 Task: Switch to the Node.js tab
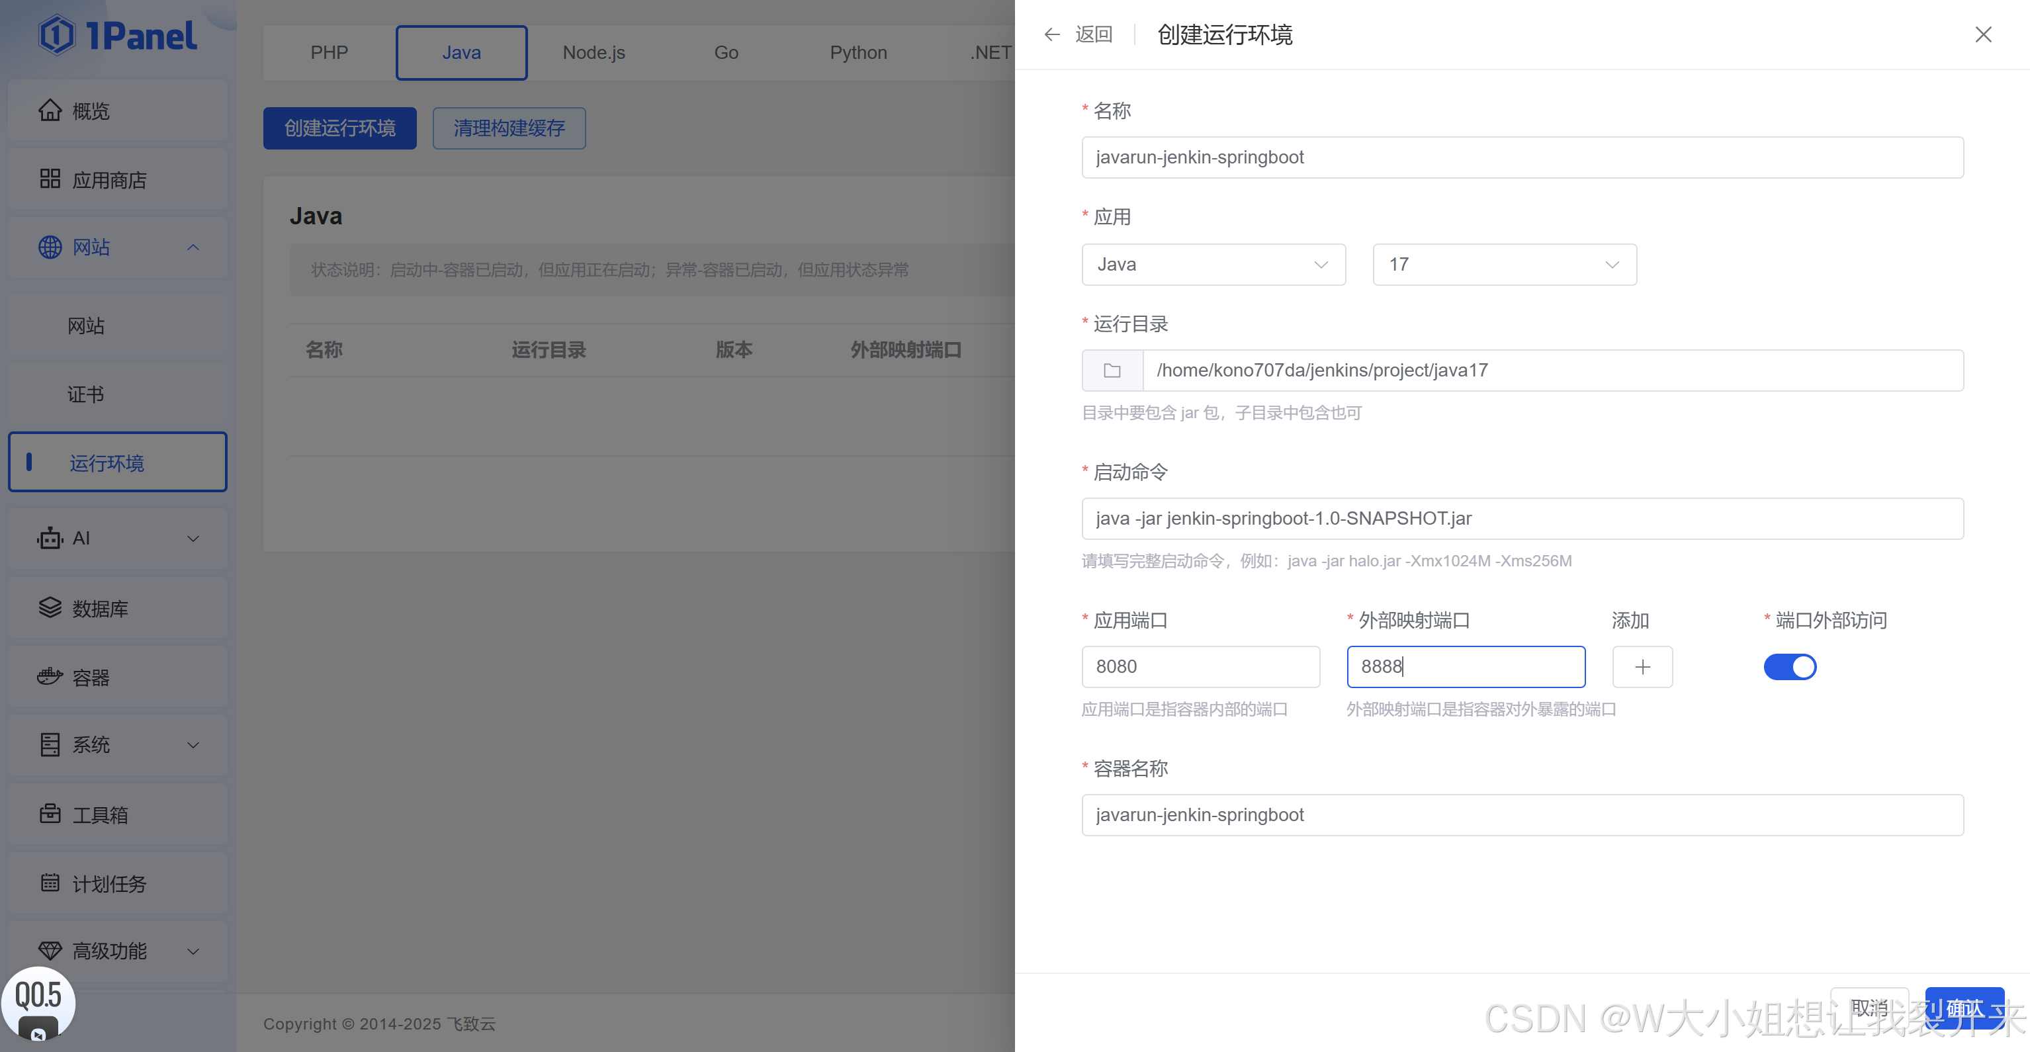point(594,53)
